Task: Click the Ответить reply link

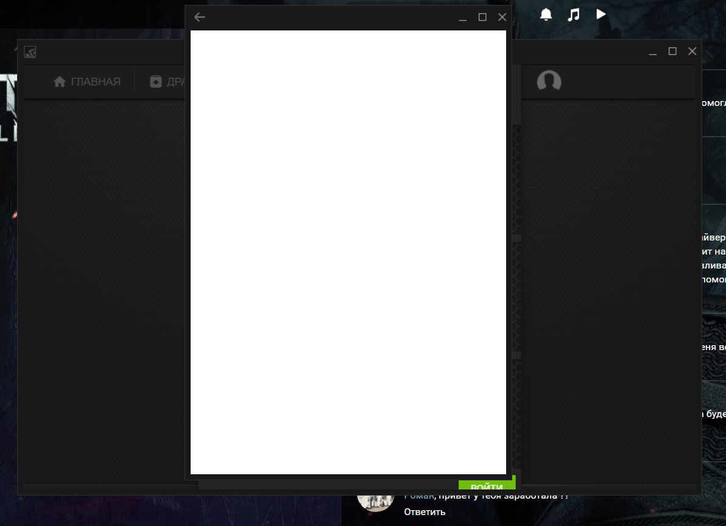Action: point(425,511)
